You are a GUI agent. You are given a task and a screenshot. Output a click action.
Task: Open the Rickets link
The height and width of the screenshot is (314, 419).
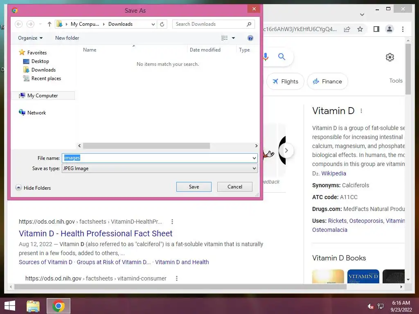337,221
